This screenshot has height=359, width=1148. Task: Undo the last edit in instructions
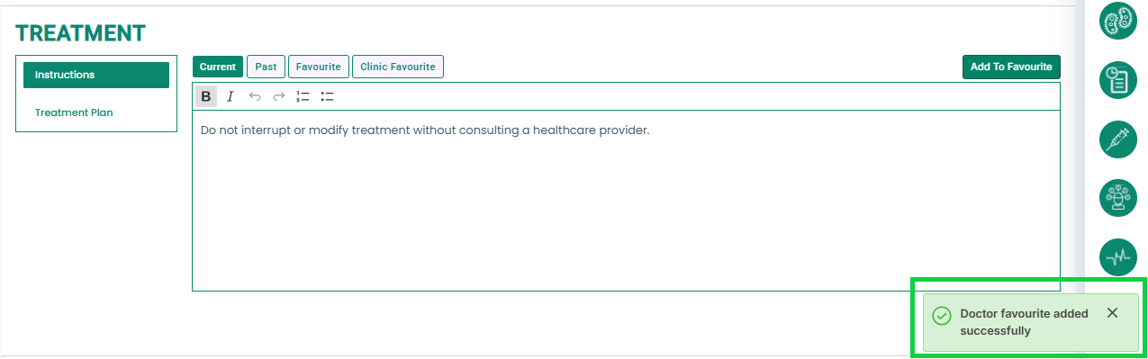255,96
